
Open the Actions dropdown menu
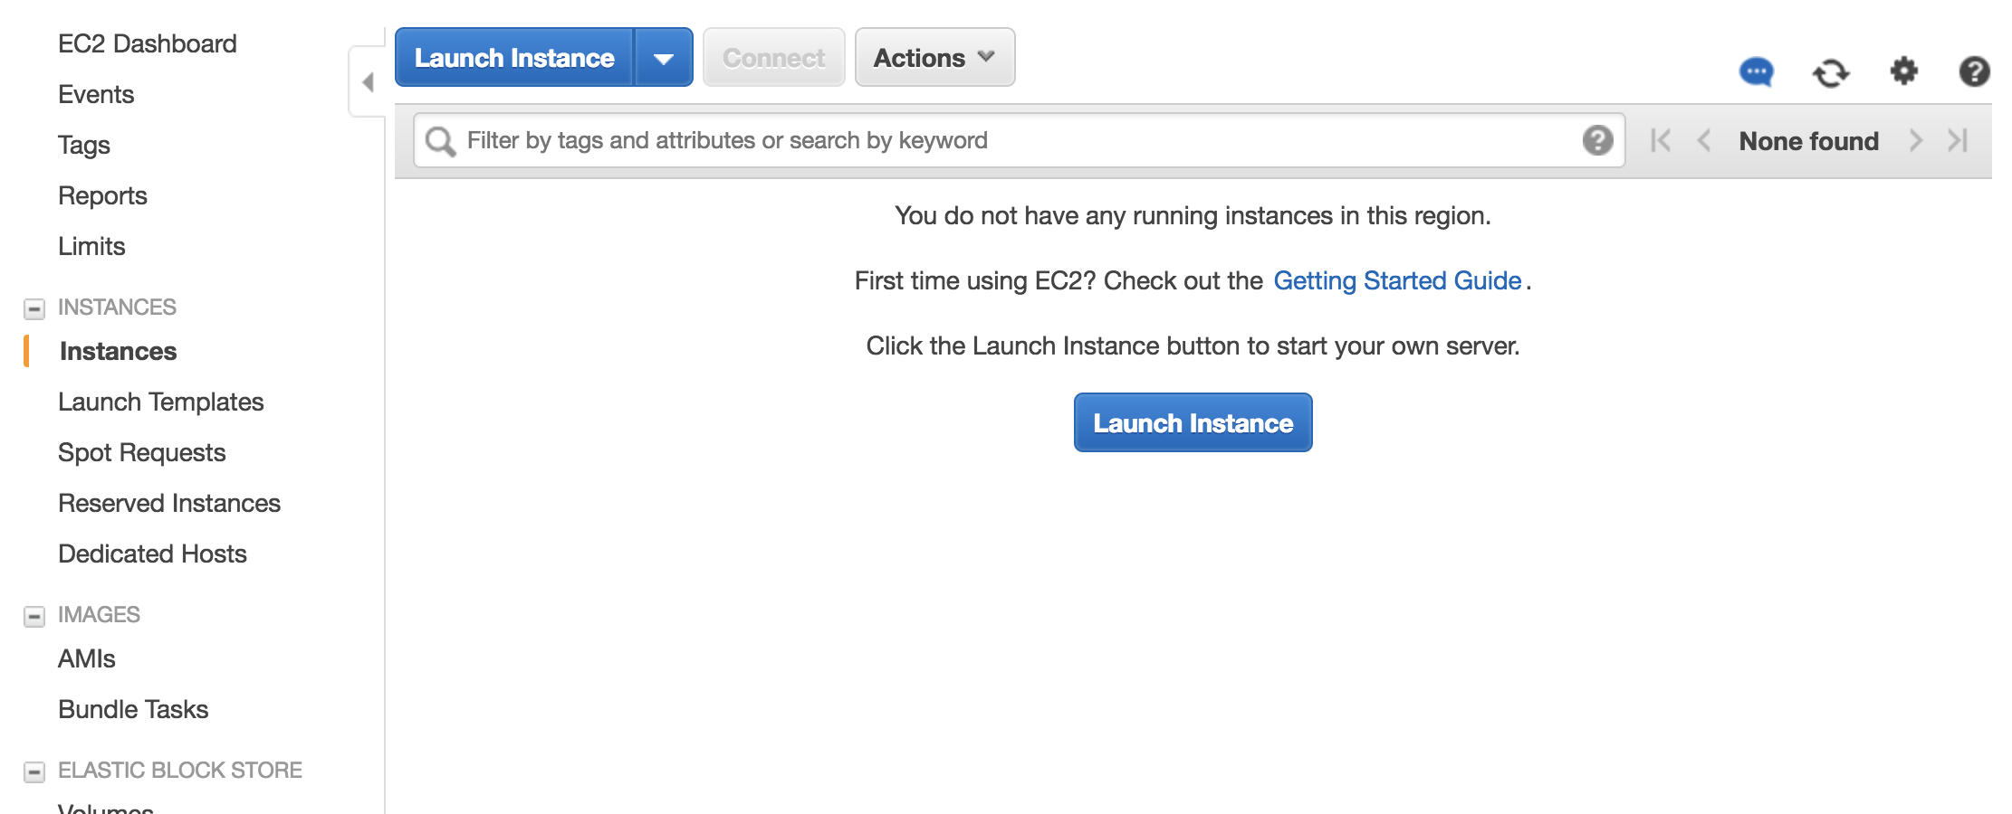pyautogui.click(x=934, y=57)
